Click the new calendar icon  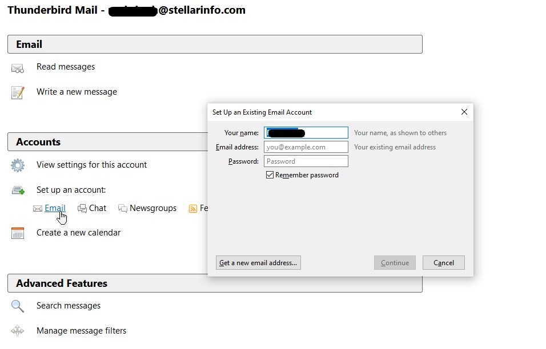18,233
